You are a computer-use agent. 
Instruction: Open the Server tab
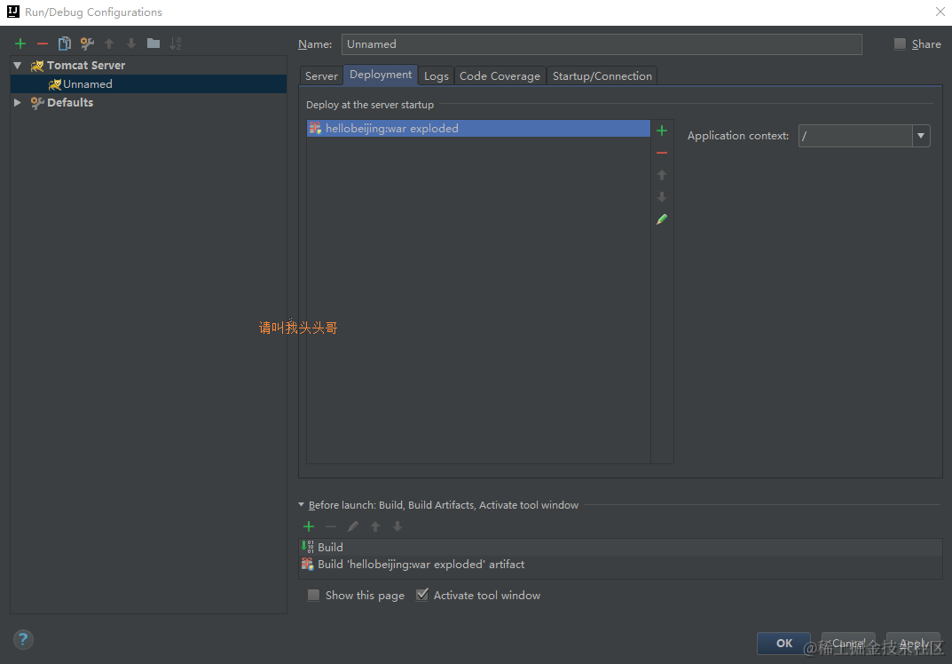[320, 75]
